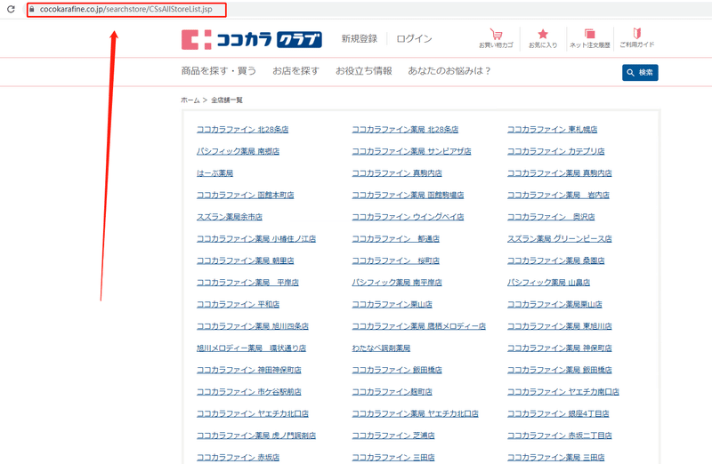The image size is (712, 464).
Task: Open パシフィック薬局 南平岸店 link
Action: pos(397,282)
